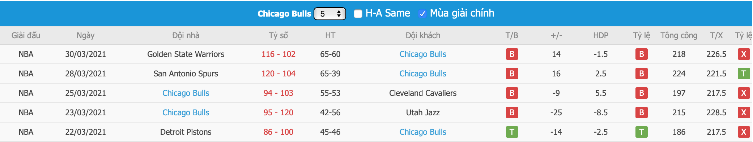
Task: Click Chicago Bulls away link in Detroit Pistons row
Action: [x=423, y=132]
